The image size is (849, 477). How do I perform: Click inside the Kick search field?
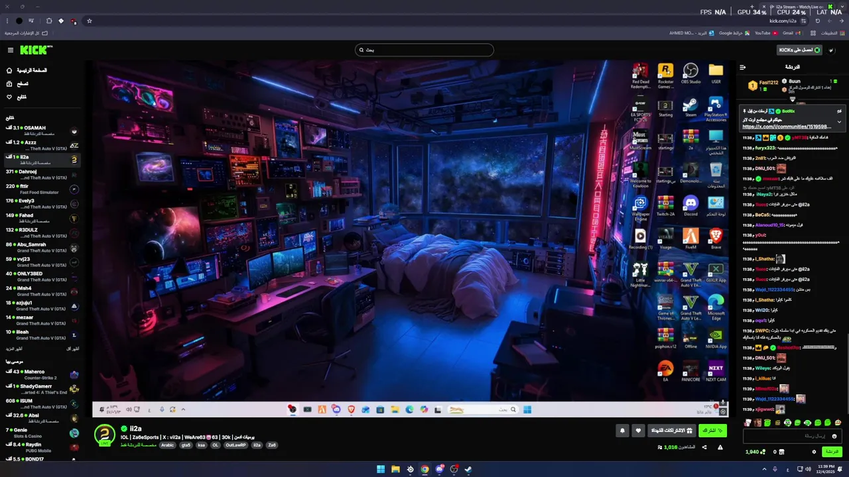point(424,50)
